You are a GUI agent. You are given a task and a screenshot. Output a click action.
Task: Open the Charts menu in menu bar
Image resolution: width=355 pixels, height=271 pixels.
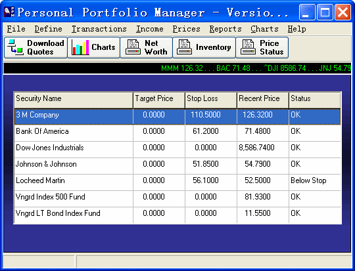coord(264,29)
